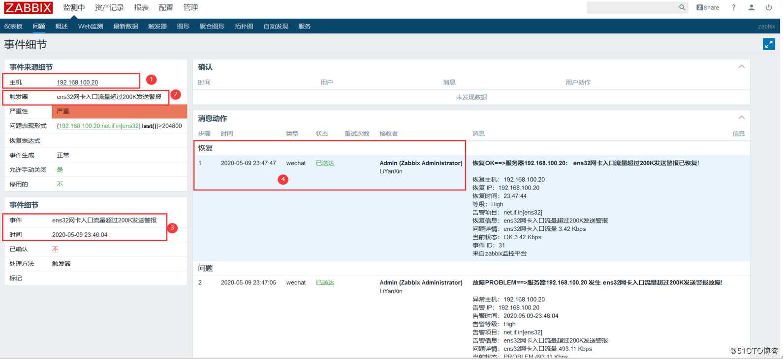Switch to the 图形 tab
This screenshot has height=359, width=783.
point(183,27)
